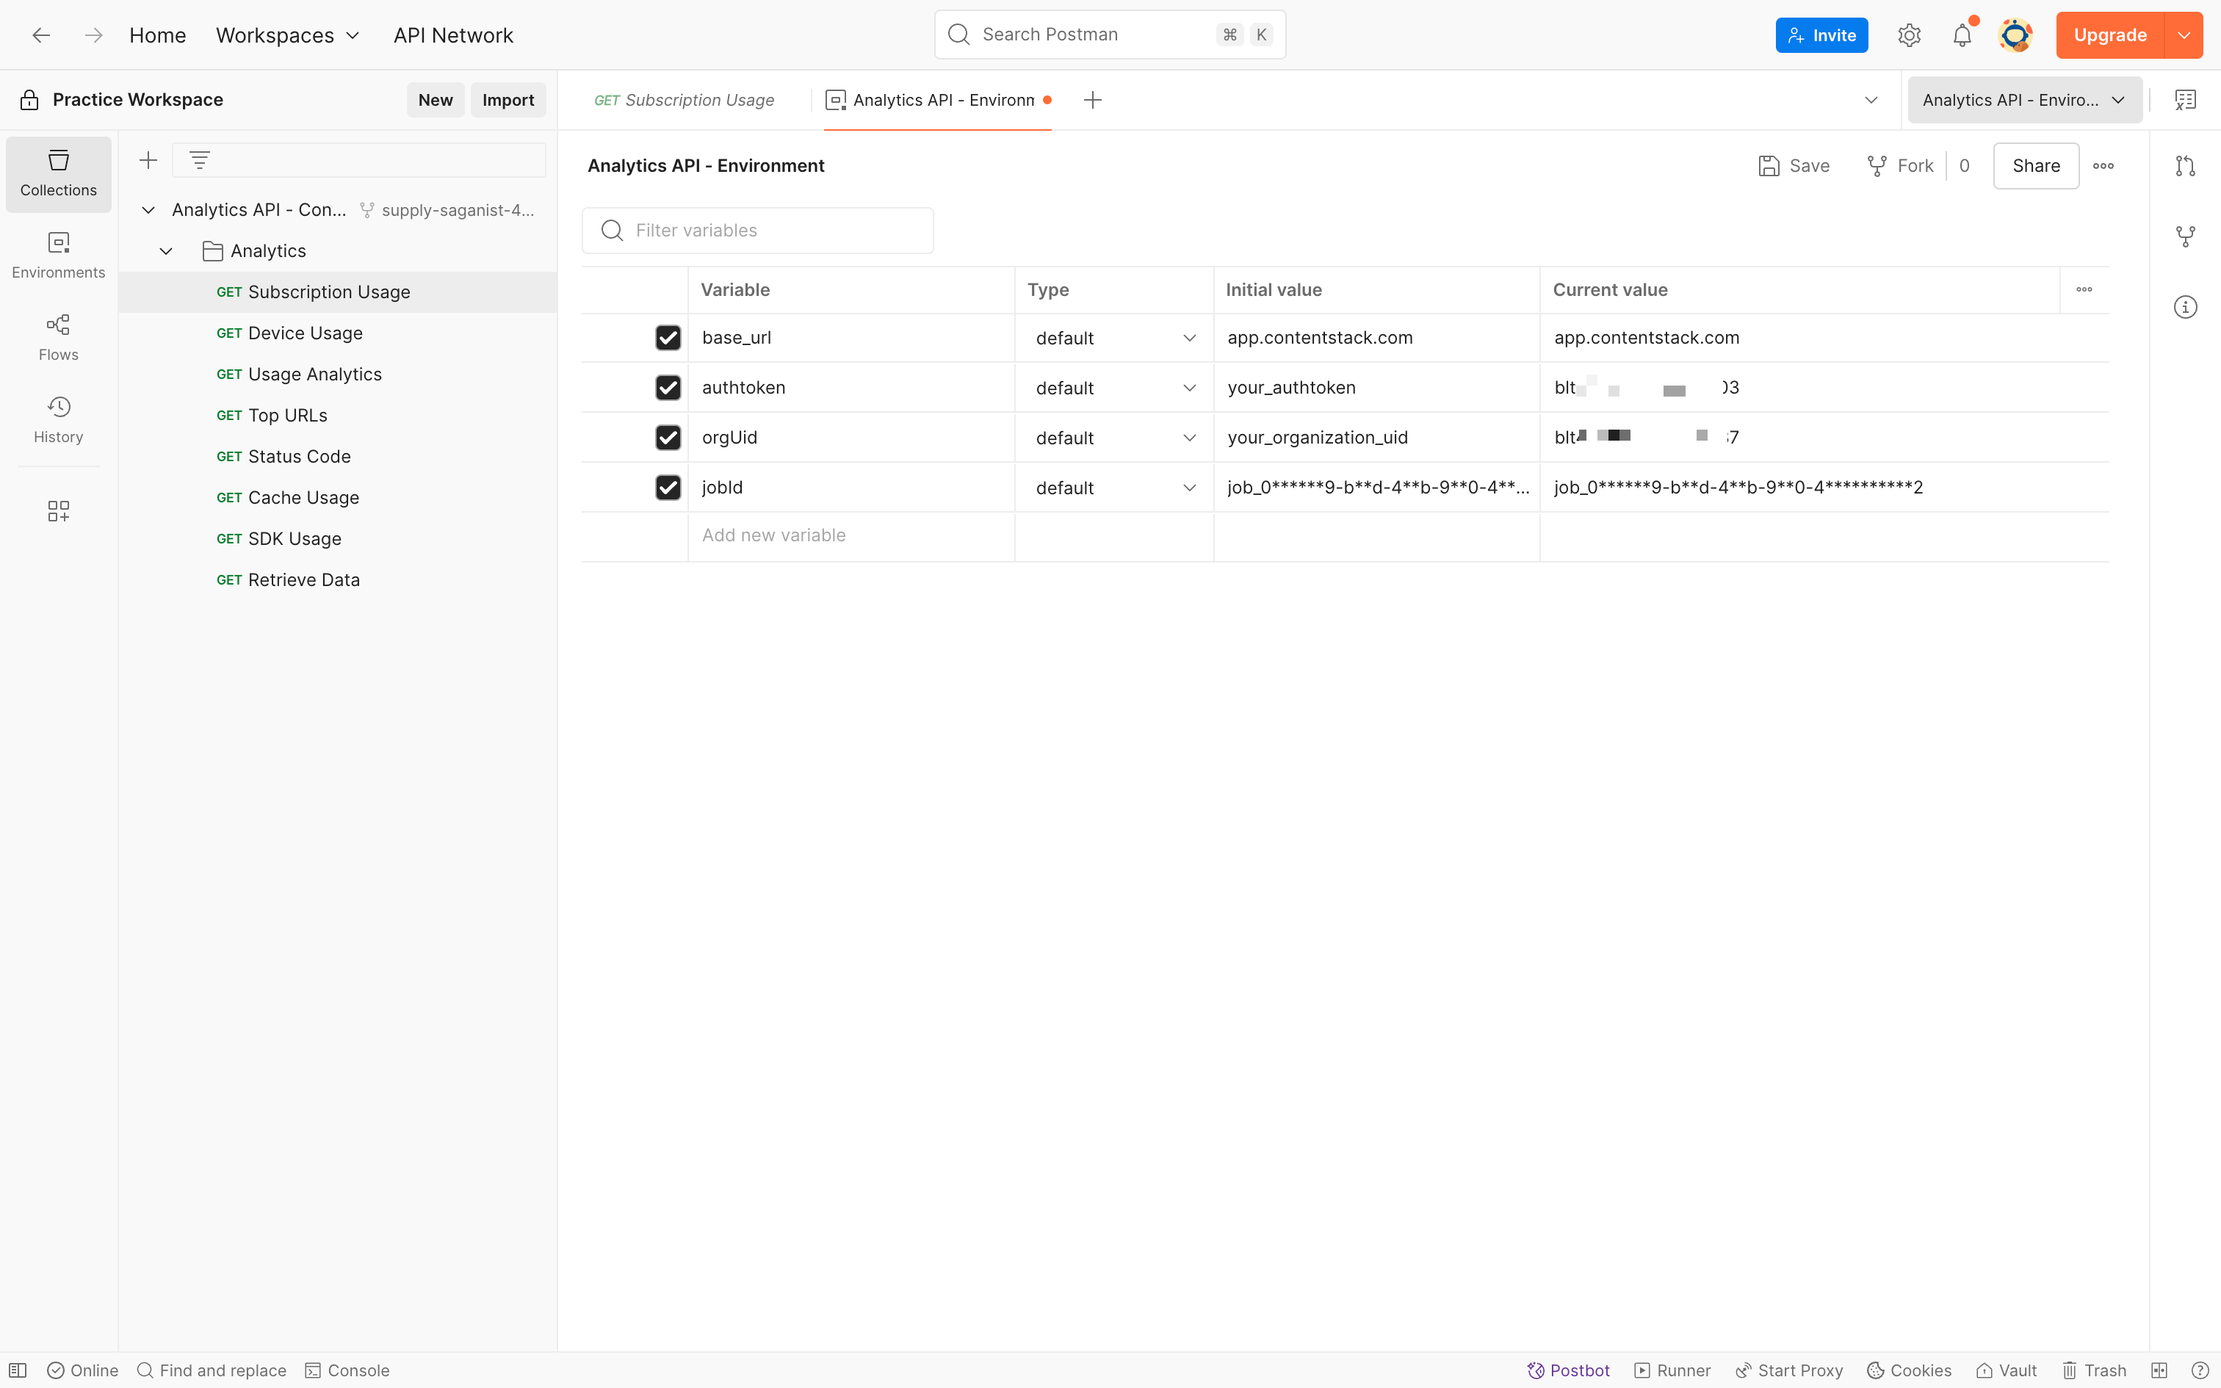Save the environment
The height and width of the screenshot is (1388, 2221).
(x=1794, y=166)
